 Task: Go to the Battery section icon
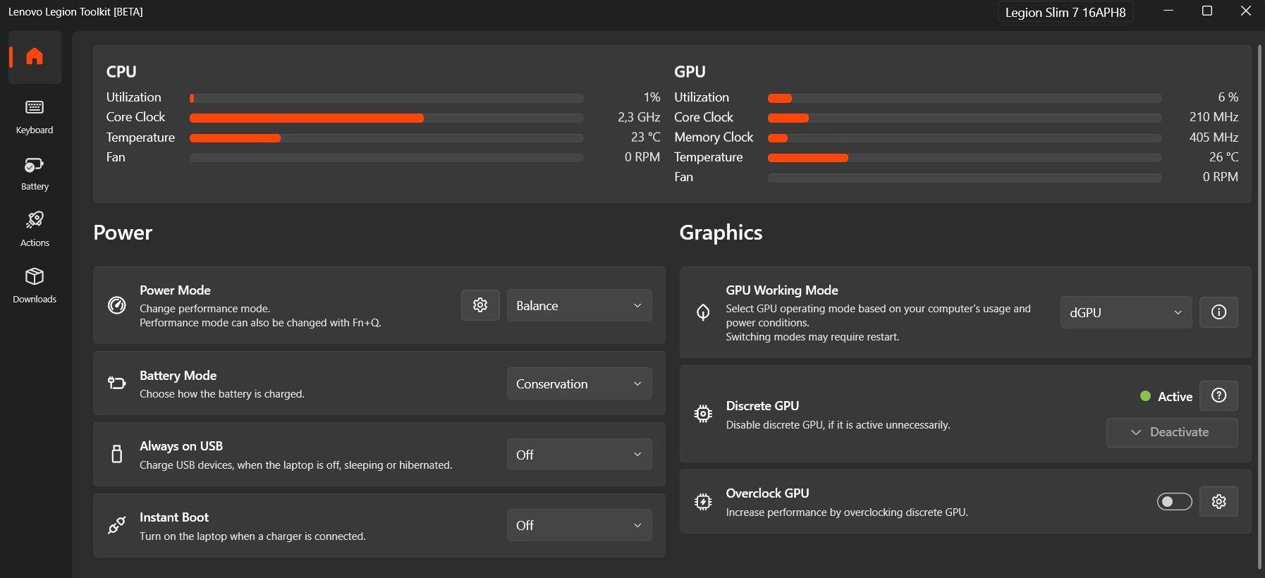tap(35, 173)
